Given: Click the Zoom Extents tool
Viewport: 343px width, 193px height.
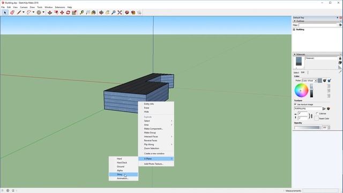Looking at the screenshot, I should pos(120,12).
